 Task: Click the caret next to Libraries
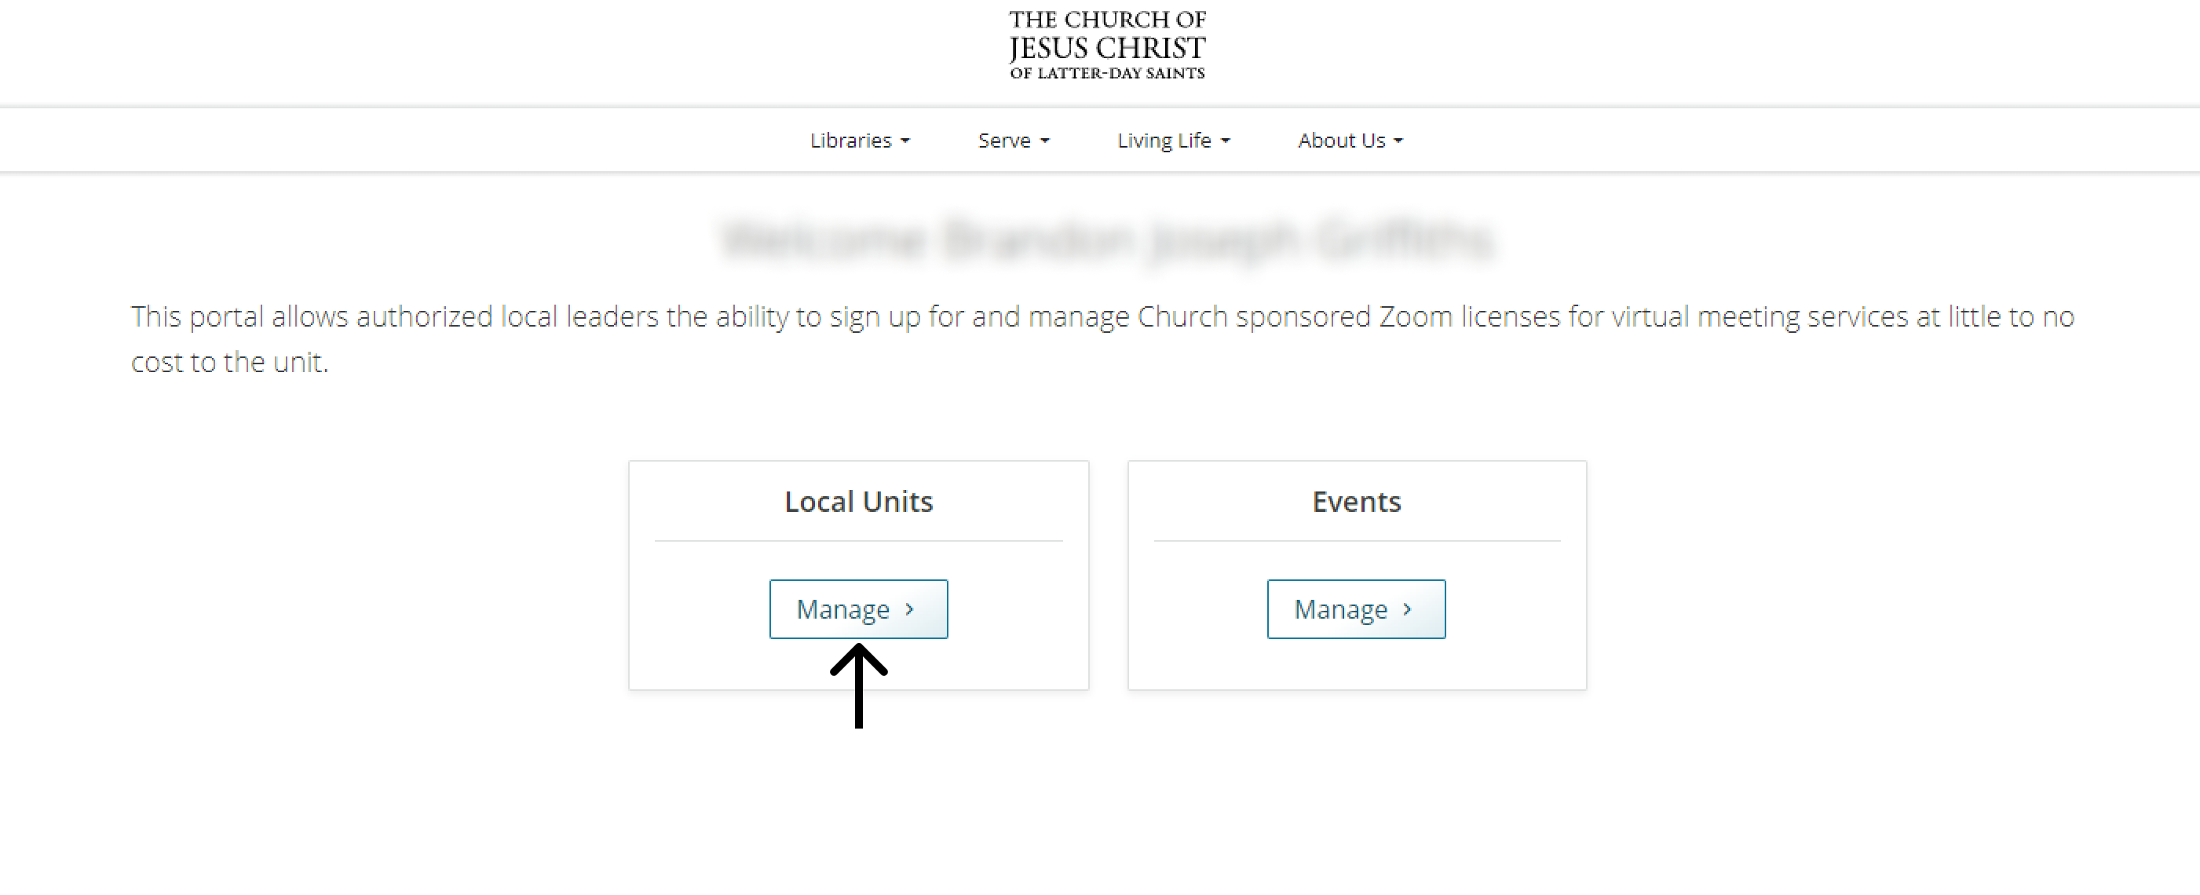tap(905, 141)
